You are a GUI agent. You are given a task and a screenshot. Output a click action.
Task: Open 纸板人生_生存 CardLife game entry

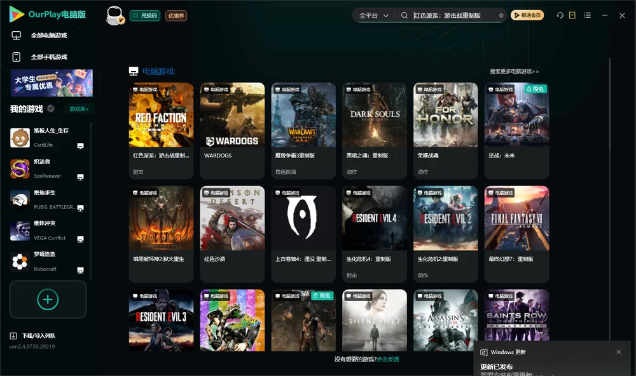[x=48, y=138]
